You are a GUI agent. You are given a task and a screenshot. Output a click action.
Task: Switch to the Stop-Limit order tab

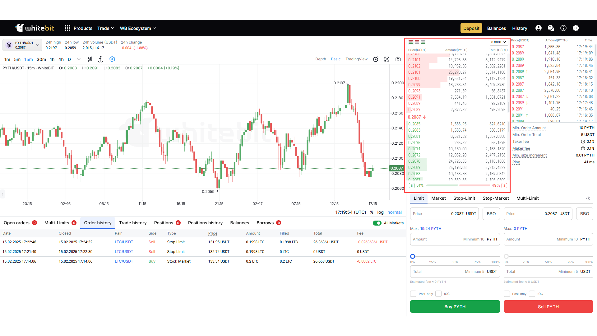click(464, 198)
